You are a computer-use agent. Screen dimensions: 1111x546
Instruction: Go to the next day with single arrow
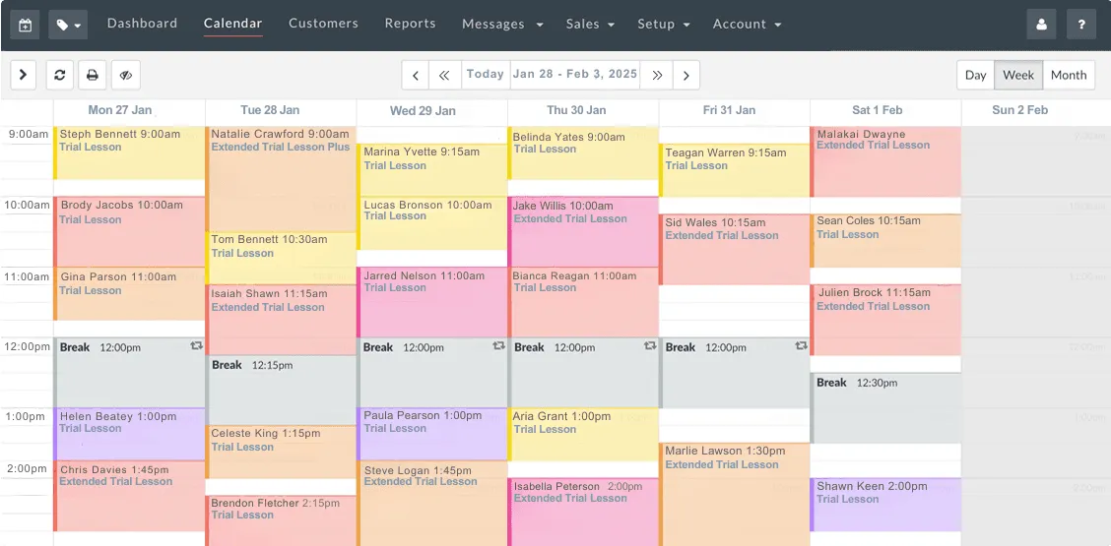tap(686, 75)
